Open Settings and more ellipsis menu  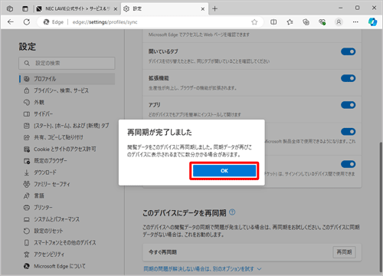click(x=355, y=22)
